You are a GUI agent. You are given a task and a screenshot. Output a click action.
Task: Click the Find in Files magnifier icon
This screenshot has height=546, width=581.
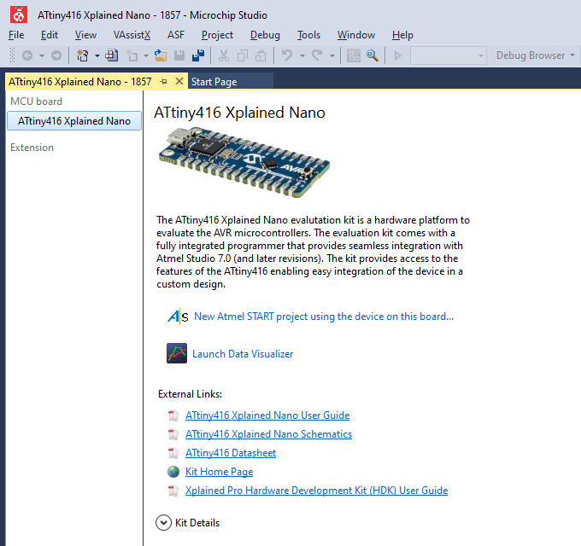(x=373, y=55)
